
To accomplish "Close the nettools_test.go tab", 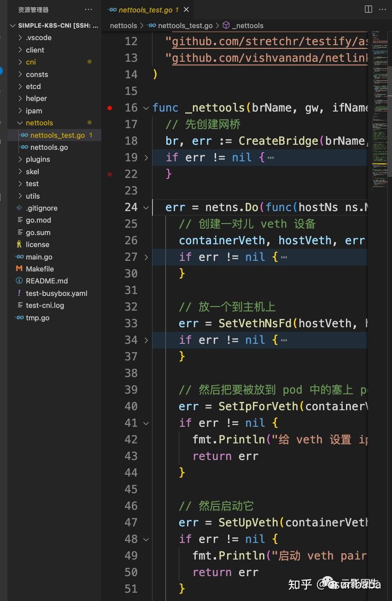I will click(186, 10).
